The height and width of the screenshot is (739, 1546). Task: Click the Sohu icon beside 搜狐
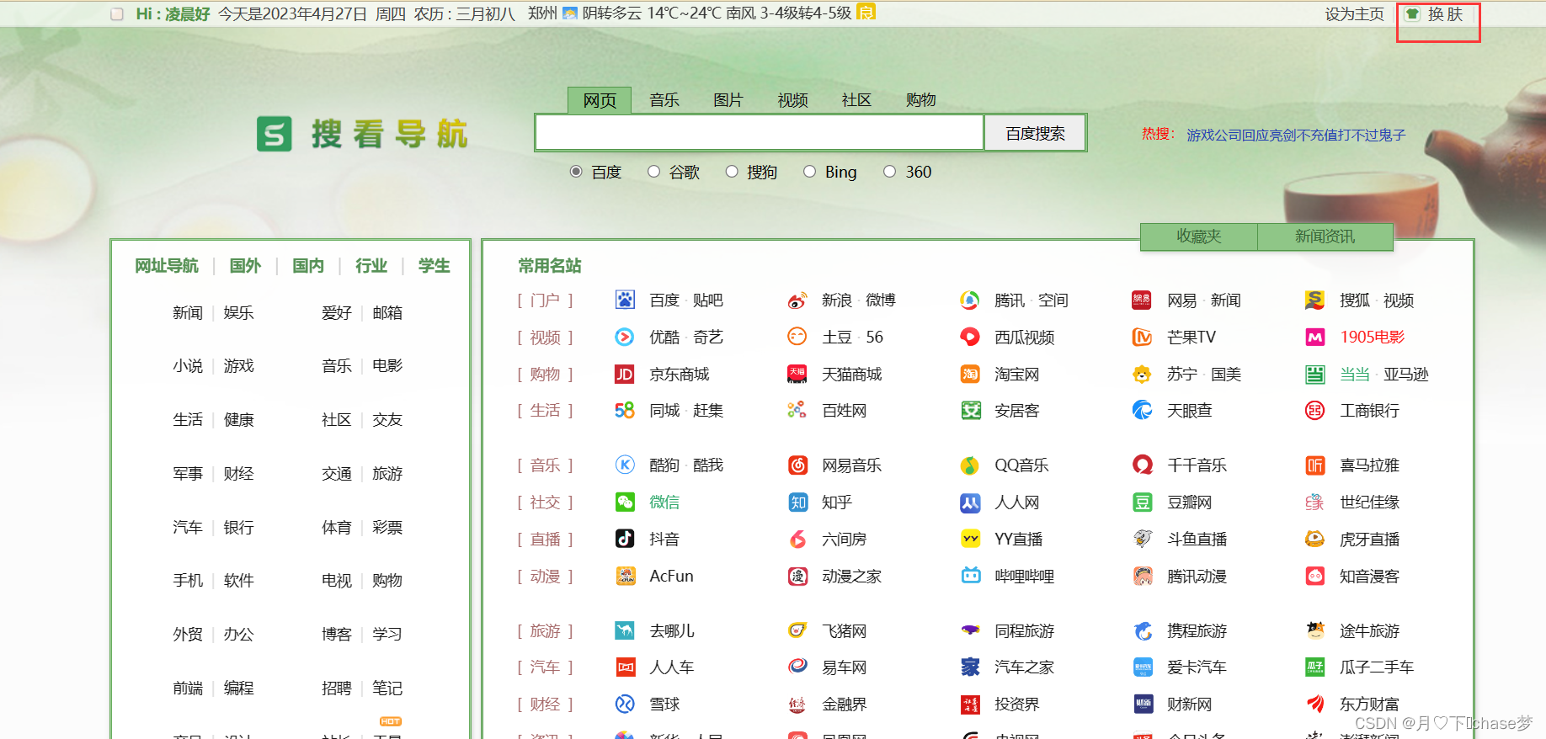1314,300
